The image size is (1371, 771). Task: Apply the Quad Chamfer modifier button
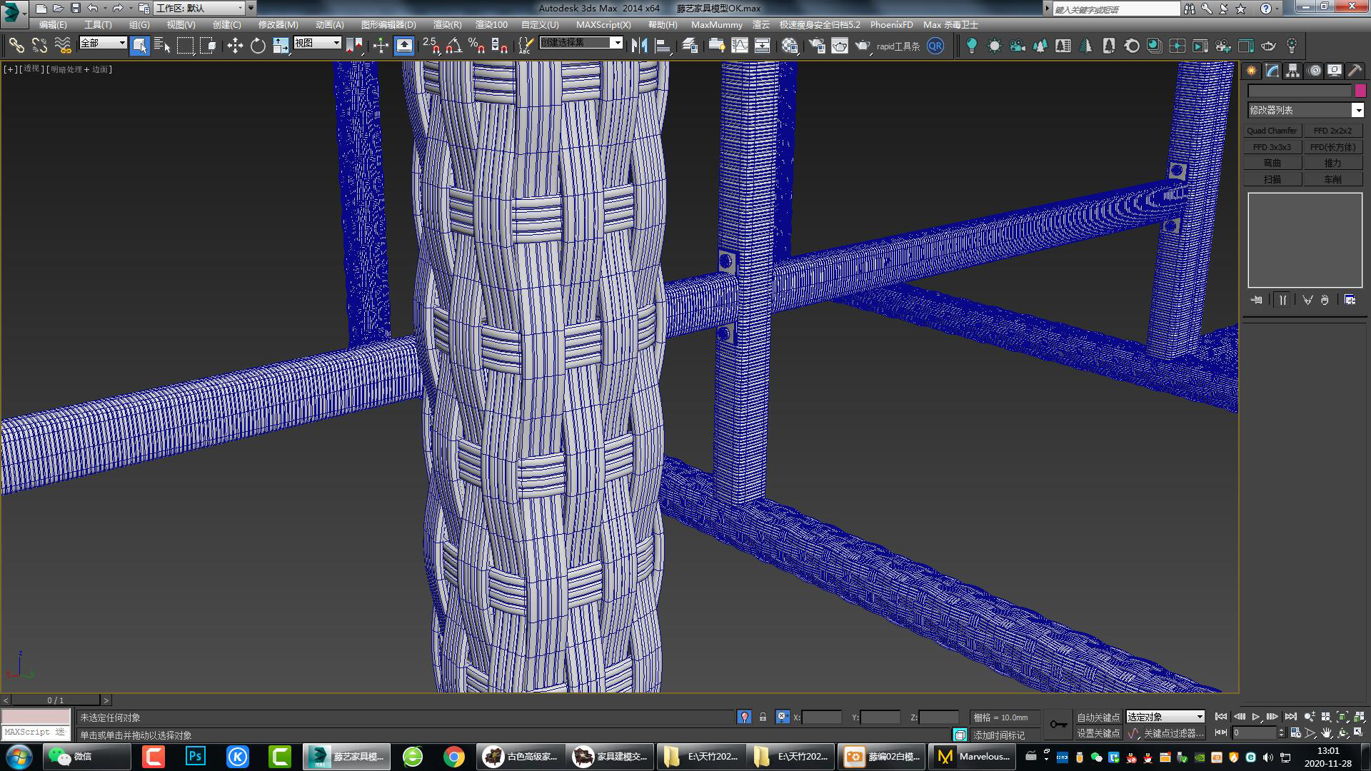(x=1272, y=131)
